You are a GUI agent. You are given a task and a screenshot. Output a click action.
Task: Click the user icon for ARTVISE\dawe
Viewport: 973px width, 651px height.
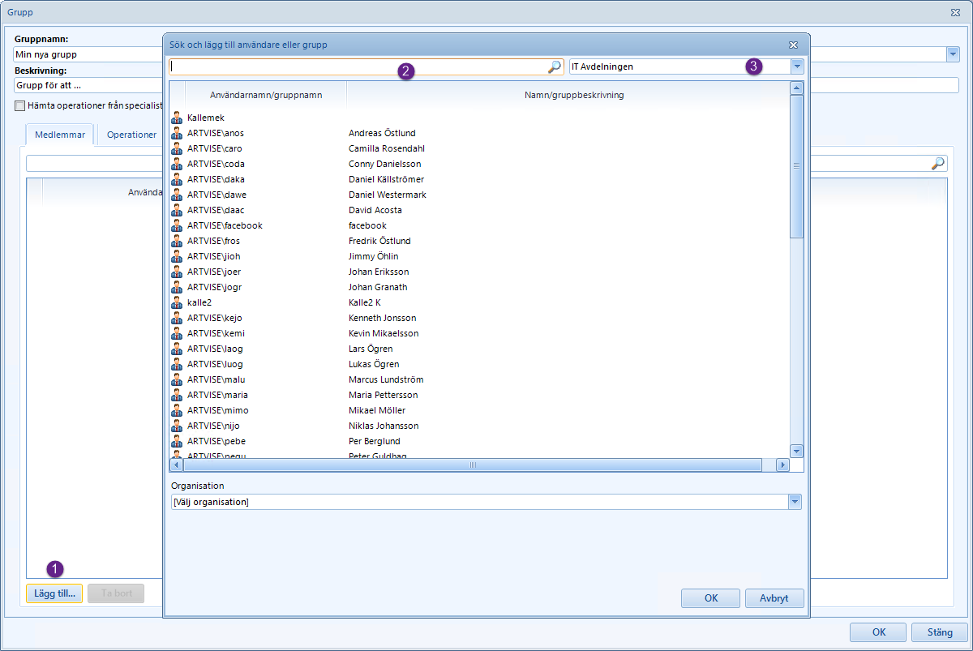(x=177, y=195)
